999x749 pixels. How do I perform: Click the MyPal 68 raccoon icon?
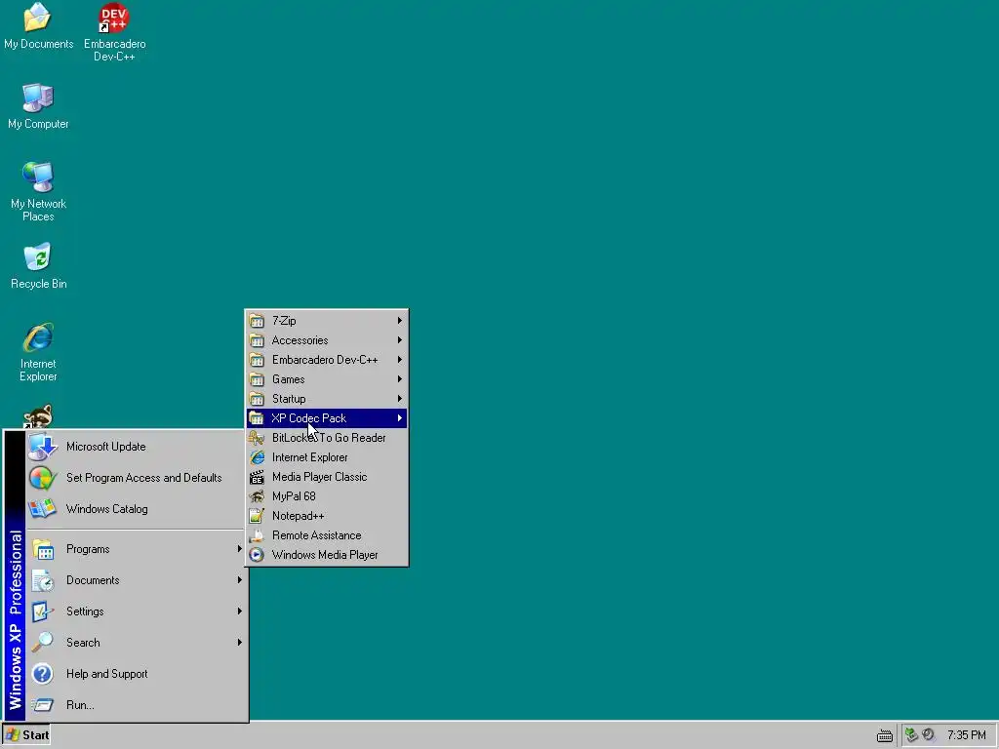(x=257, y=496)
